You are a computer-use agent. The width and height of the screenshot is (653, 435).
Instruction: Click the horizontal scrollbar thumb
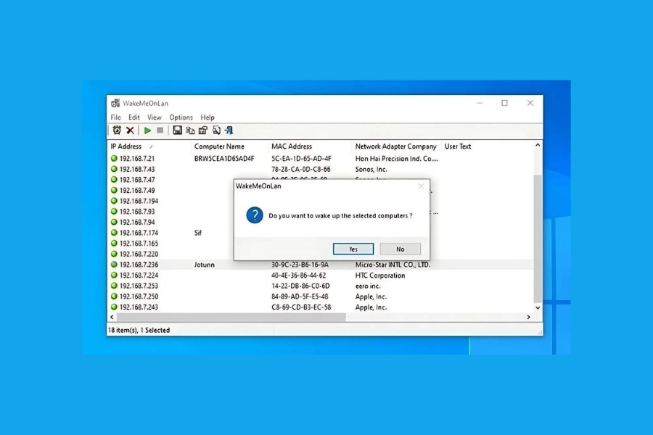coord(231,318)
